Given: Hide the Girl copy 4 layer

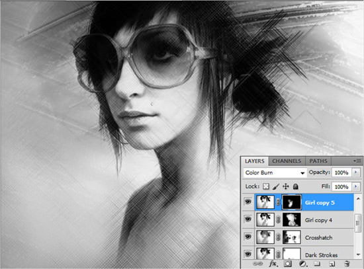Looking at the screenshot, I should pos(248,219).
